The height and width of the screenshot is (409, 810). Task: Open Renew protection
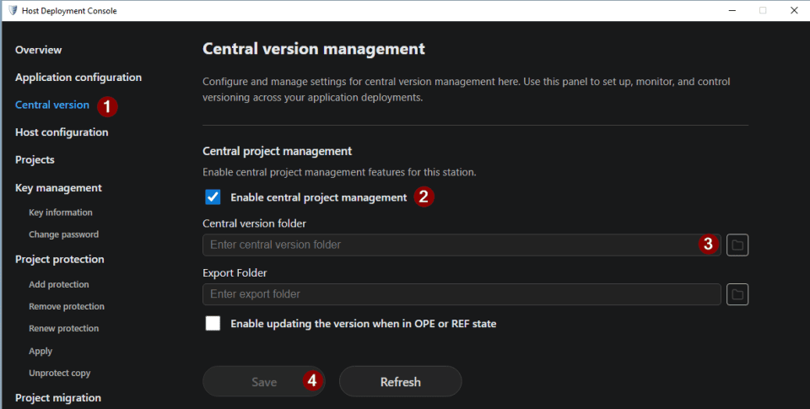63,328
